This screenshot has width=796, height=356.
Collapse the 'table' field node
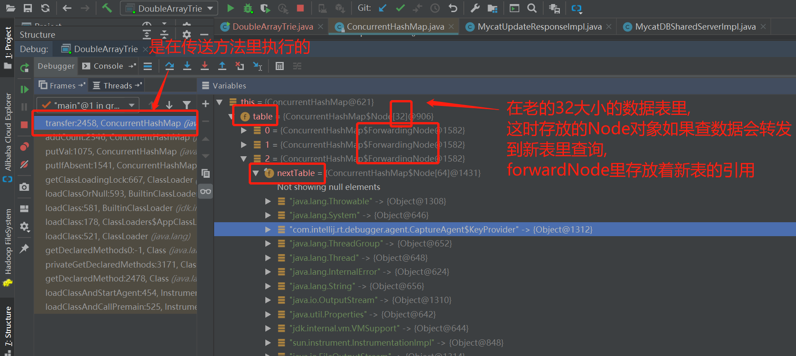pyautogui.click(x=231, y=117)
